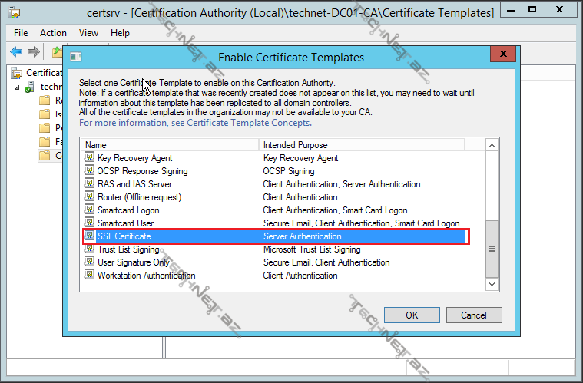Open the File menu
Image resolution: width=583 pixels, height=383 pixels.
pyautogui.click(x=21, y=33)
